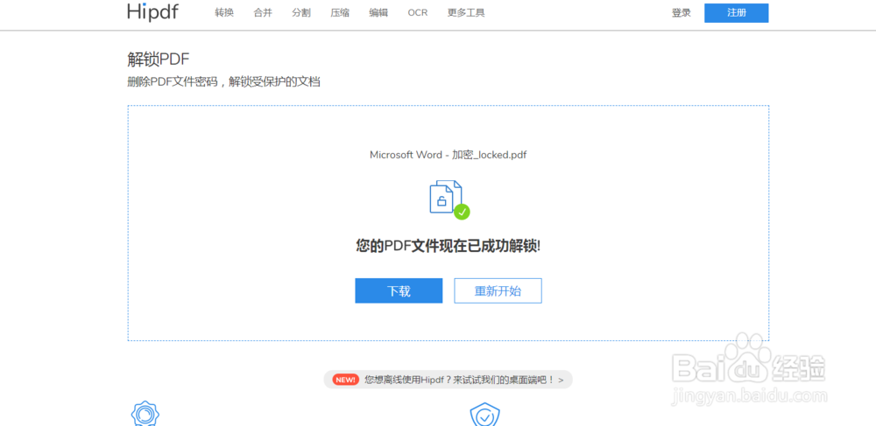Click the 登录 link
The height and width of the screenshot is (426, 876).
pyautogui.click(x=681, y=13)
